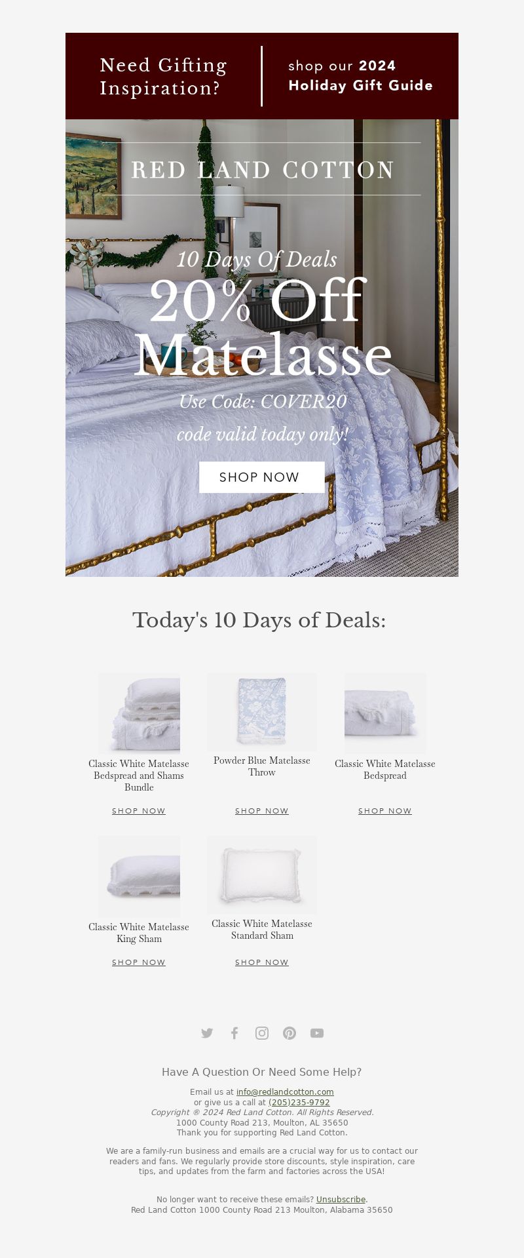Screen dimensions: 524x1258
Task: Click the white SHOP NOW hero button
Action: pos(262,477)
